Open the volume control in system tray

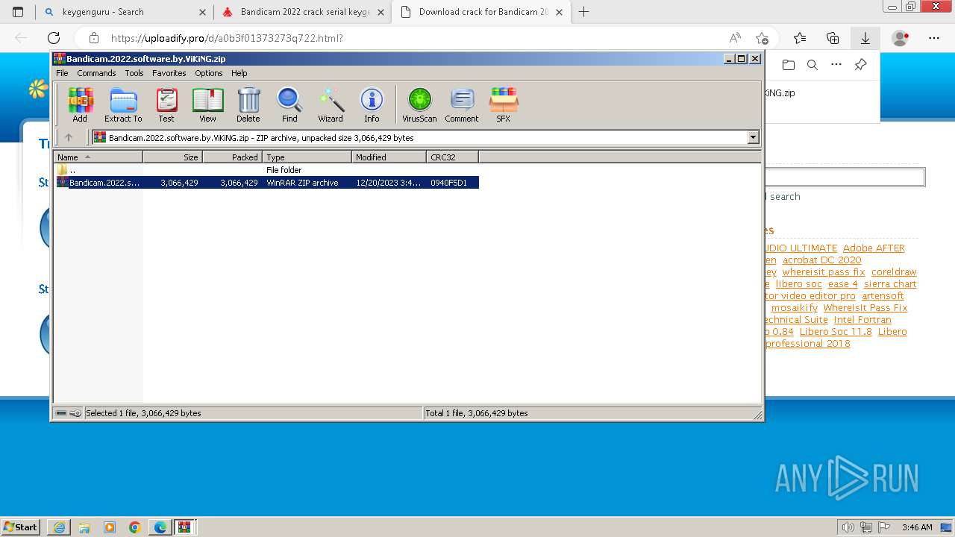tap(848, 527)
